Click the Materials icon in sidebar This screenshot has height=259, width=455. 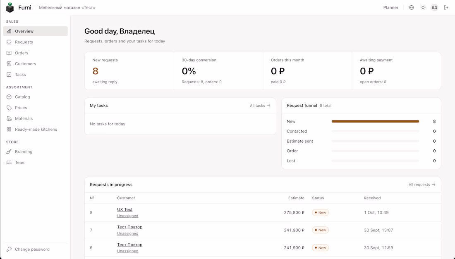coord(9,119)
